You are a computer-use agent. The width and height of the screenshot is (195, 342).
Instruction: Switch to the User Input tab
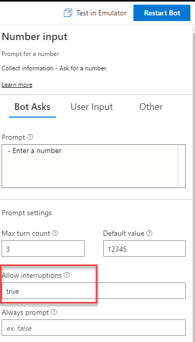click(91, 107)
